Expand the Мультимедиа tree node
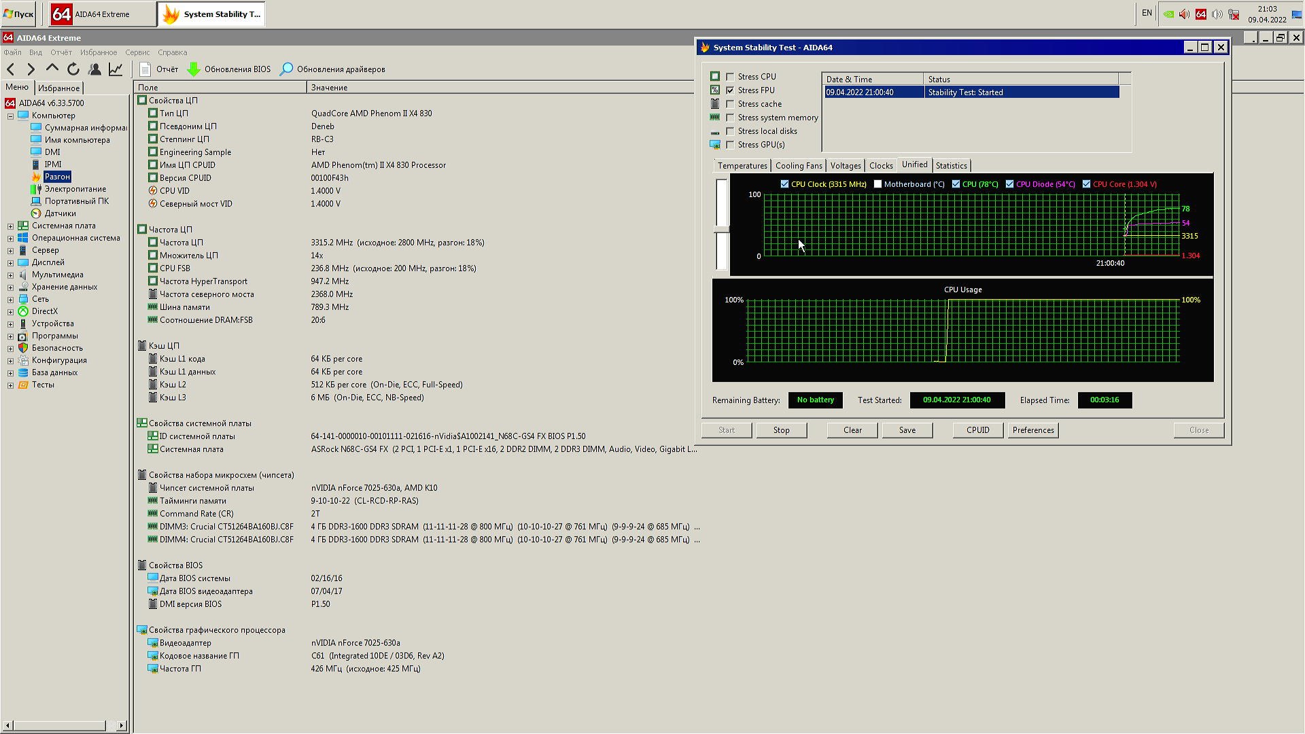 [x=10, y=275]
